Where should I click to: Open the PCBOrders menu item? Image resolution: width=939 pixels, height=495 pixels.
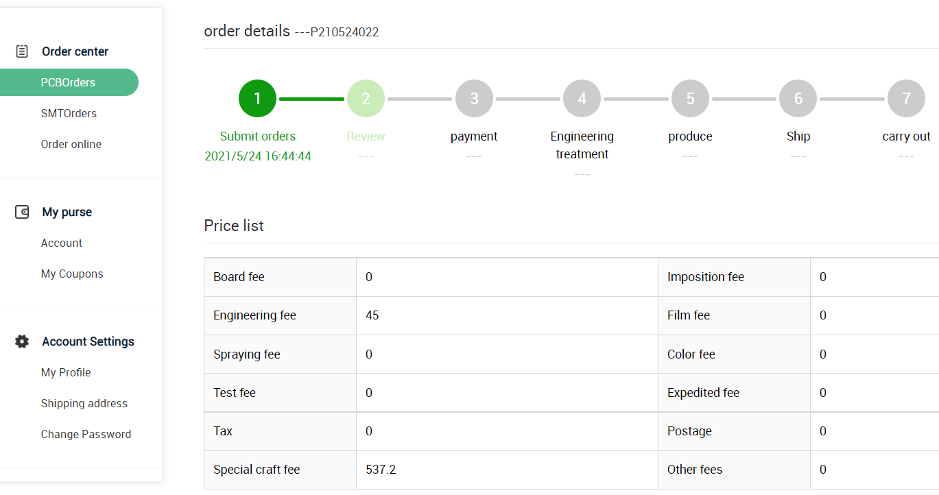tap(68, 82)
